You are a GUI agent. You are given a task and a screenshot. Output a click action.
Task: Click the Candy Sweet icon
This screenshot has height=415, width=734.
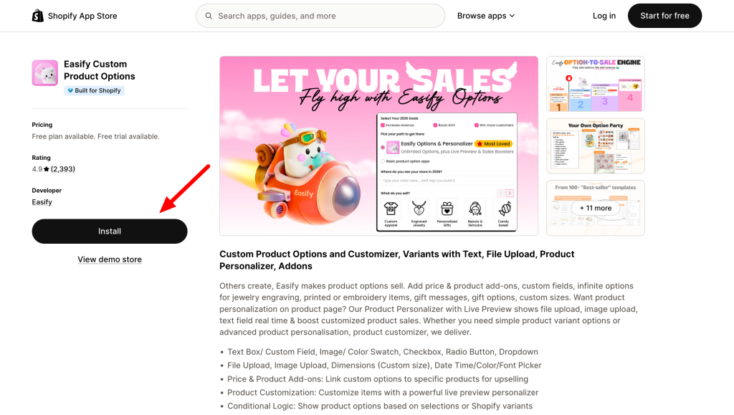pyautogui.click(x=505, y=208)
